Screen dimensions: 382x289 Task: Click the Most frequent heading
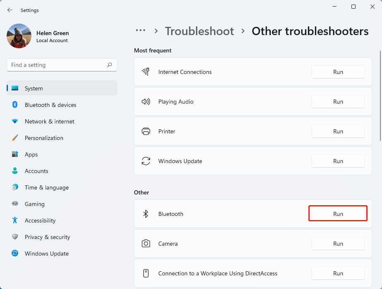click(x=153, y=50)
